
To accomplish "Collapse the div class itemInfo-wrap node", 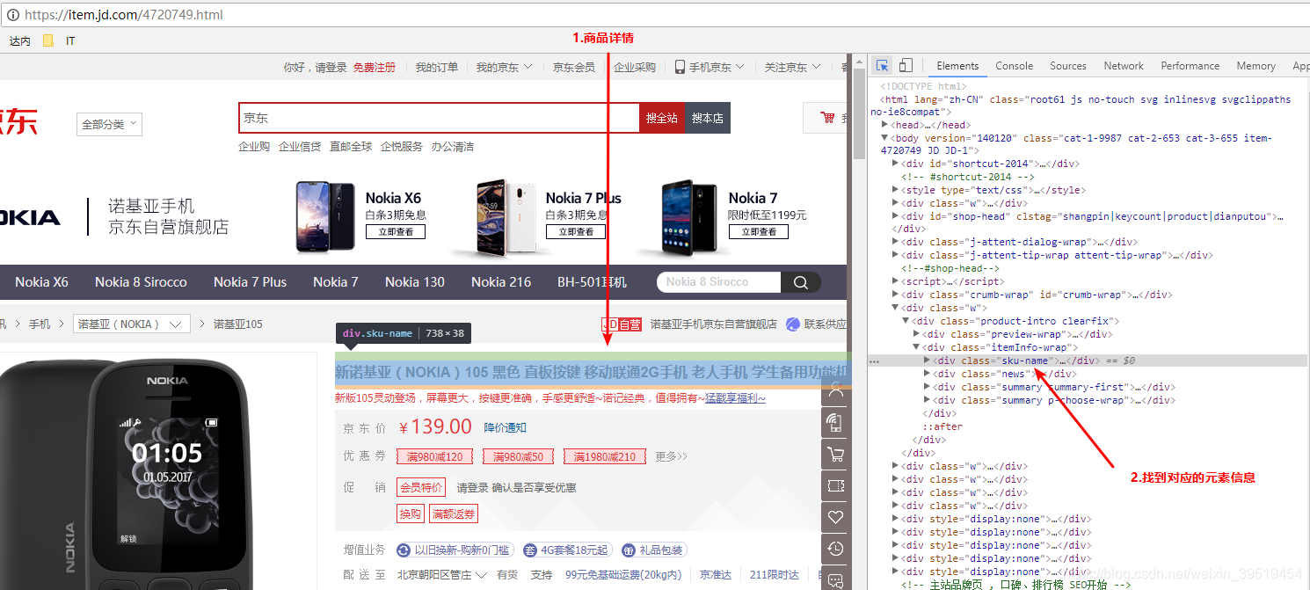I will (x=917, y=347).
